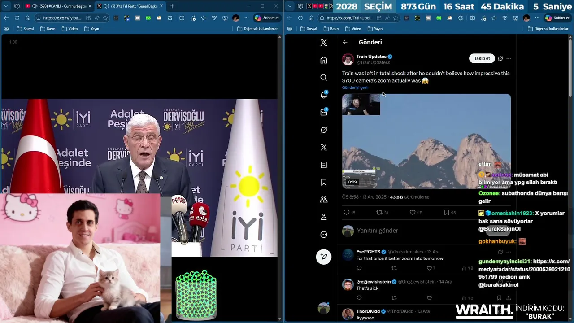Expand tab list chevron in right browser
574x323 pixels.
click(289, 6)
